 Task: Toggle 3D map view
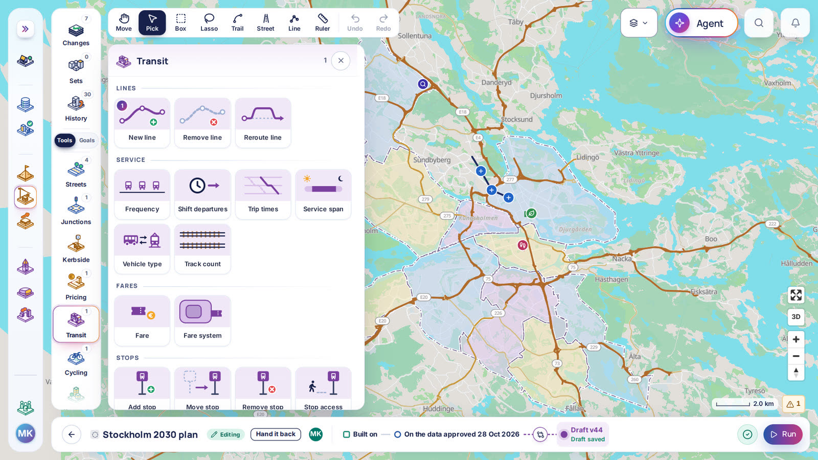[x=796, y=317]
